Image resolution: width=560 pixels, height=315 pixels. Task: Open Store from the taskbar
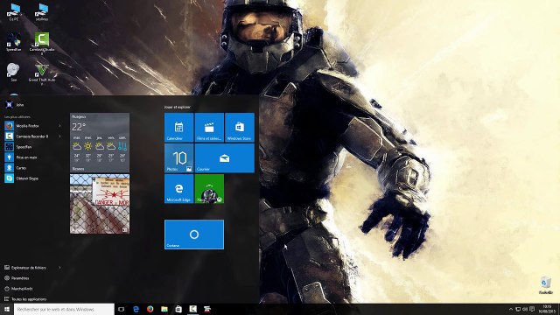click(178, 309)
